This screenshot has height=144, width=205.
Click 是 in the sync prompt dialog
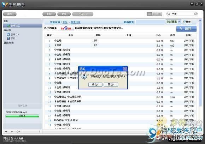[x=95, y=84]
